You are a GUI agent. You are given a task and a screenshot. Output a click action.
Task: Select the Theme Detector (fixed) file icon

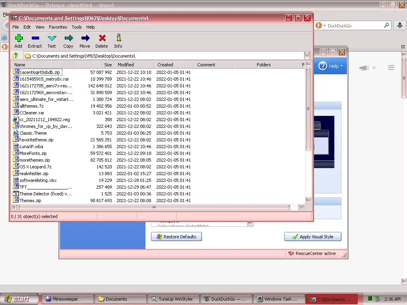pos(16,193)
